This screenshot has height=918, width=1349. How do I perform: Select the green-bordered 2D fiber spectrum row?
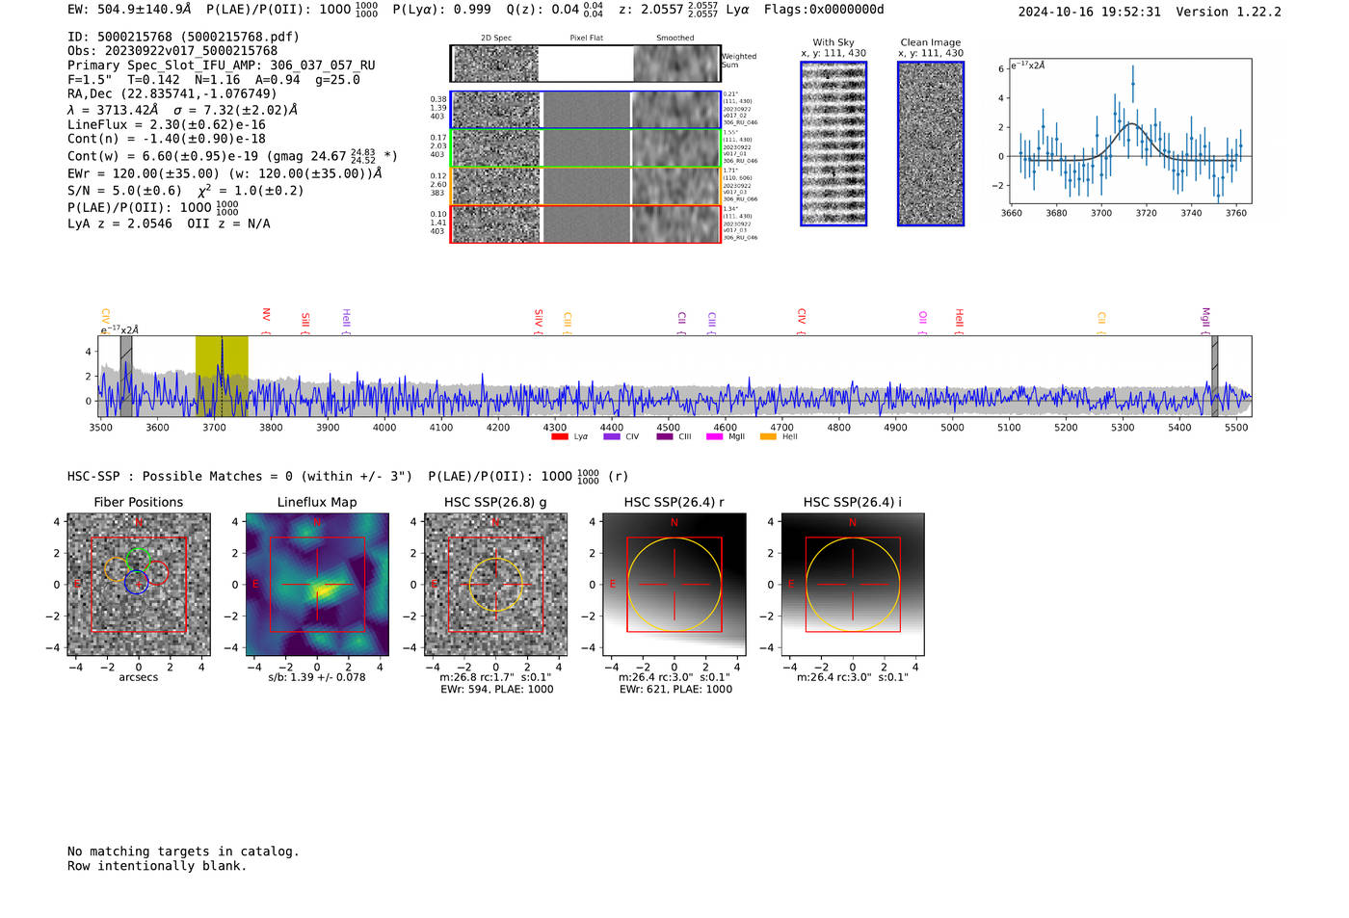pyautogui.click(x=585, y=148)
